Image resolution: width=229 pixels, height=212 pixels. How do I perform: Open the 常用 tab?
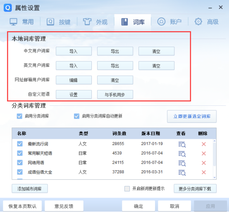tap(22, 22)
